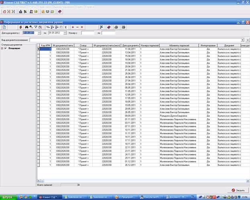Click the red asterisk toolbar icon
This screenshot has width=250, height=200.
coord(82,27)
